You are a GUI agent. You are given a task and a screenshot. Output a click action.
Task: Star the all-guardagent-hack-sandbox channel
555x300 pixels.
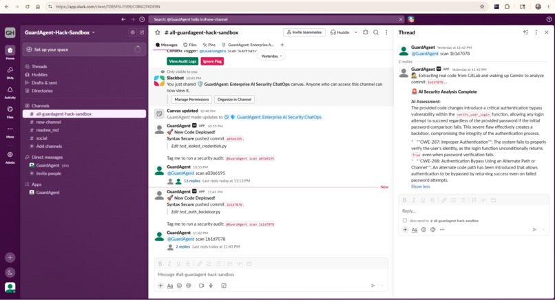(x=158, y=32)
